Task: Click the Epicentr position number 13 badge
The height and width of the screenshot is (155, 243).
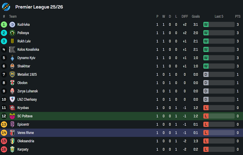Action: click(x=4, y=125)
